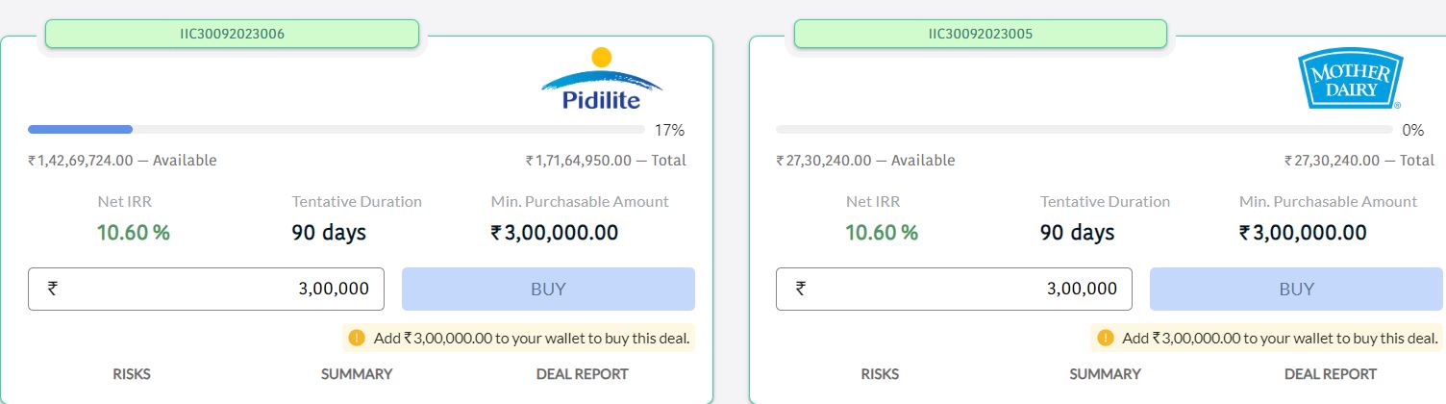This screenshot has width=1446, height=404.
Task: Focus the Pidilite purchase amount input
Action: tap(206, 289)
